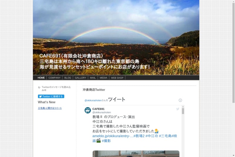Image resolution: width=235 pixels, height=157 pixels.
Task: Click the Twitter bird icon in the tweet
Action: (178, 109)
